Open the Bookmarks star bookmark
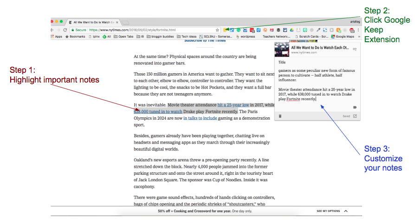This screenshot has width=415, height=223. [75, 37]
